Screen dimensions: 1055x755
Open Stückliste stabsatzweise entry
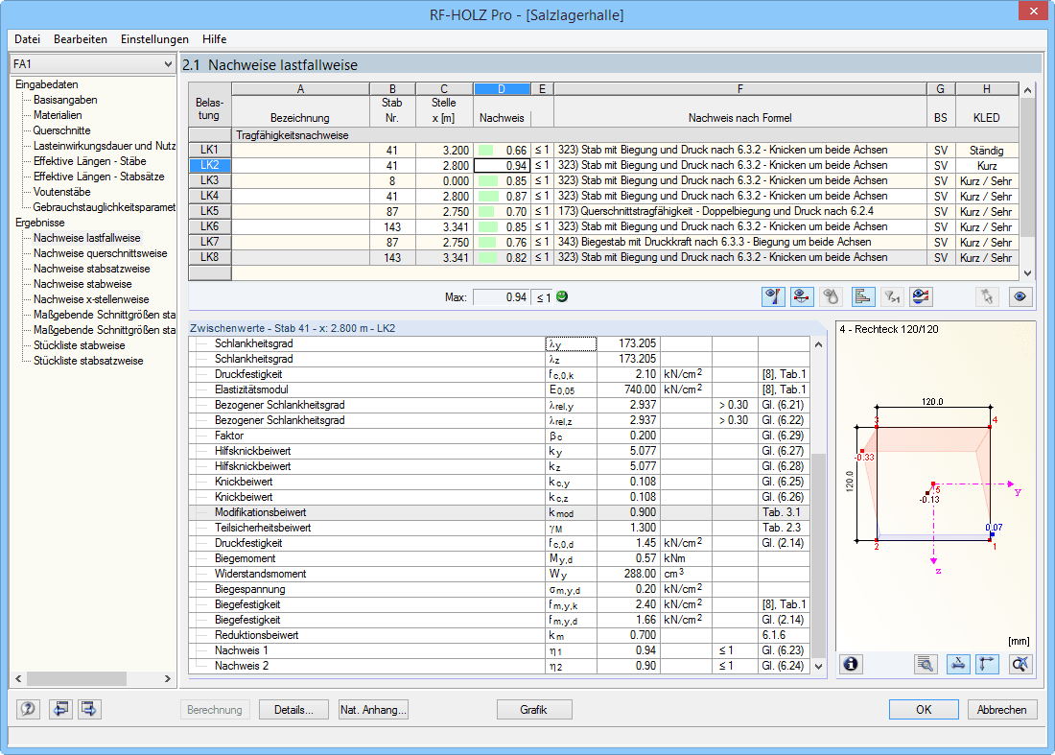[x=88, y=361]
